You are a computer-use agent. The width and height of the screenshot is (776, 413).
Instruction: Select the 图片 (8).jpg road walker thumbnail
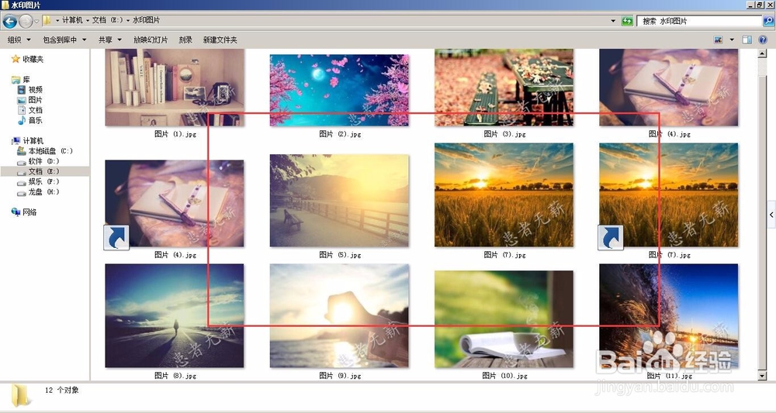click(175, 315)
